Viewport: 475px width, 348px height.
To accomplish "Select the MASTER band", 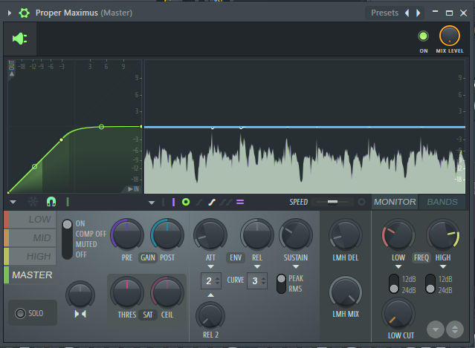I will (30, 275).
